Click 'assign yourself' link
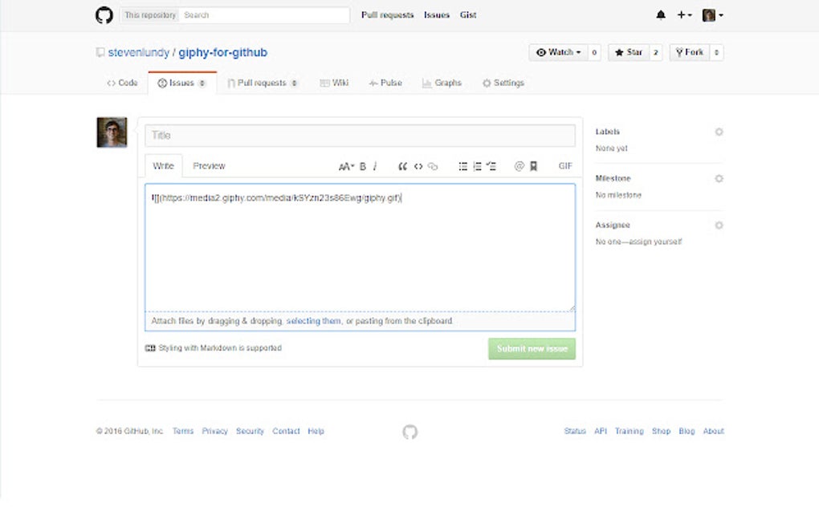Image resolution: width=819 pixels, height=512 pixels. click(656, 242)
